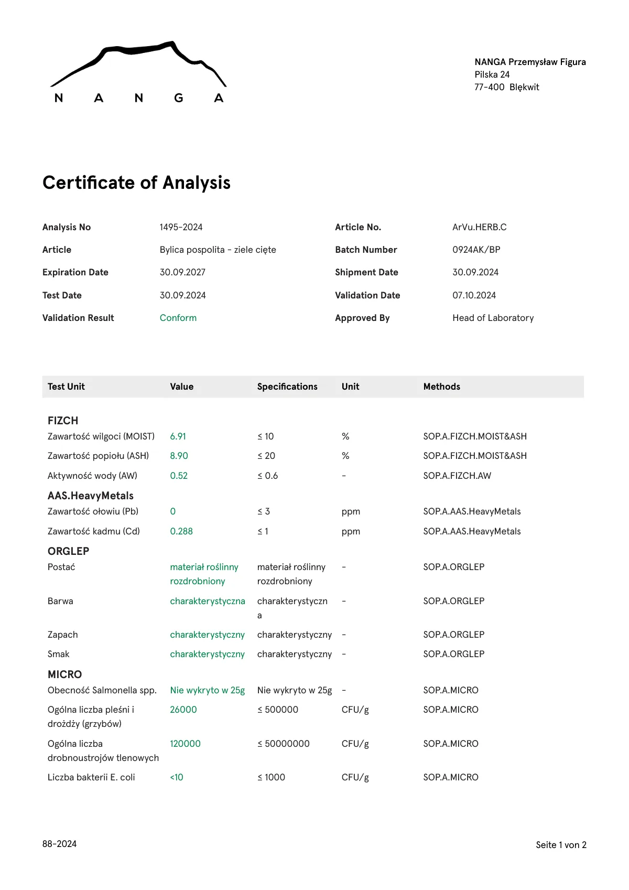Click the "Liczba bakterii E. coli" row label

pyautogui.click(x=91, y=777)
